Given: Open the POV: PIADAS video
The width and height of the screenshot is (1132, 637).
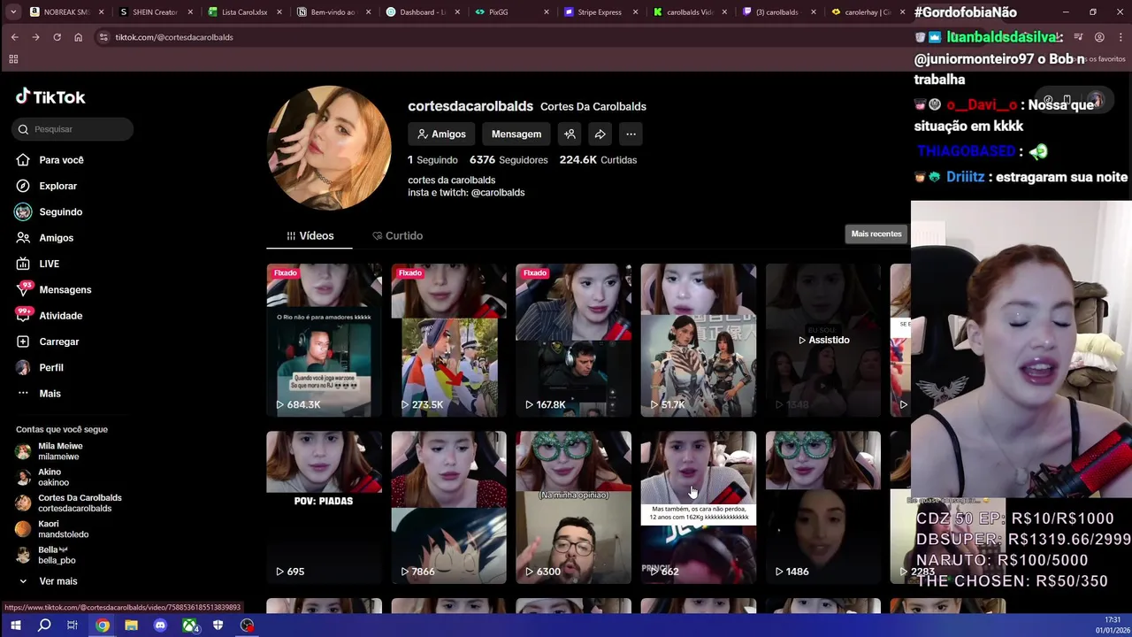Looking at the screenshot, I should (325, 508).
